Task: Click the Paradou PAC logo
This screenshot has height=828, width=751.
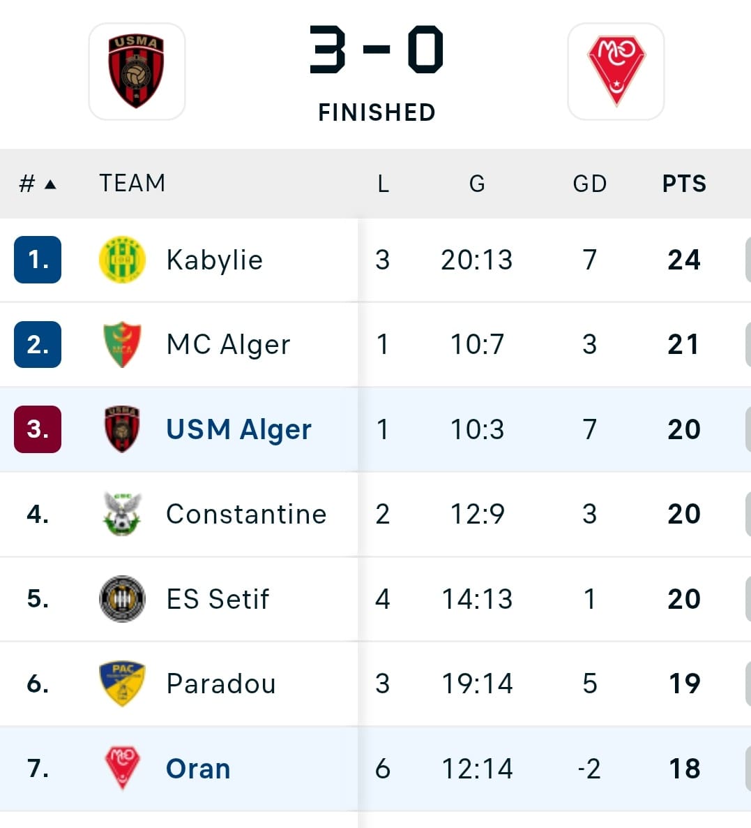Action: (x=122, y=683)
